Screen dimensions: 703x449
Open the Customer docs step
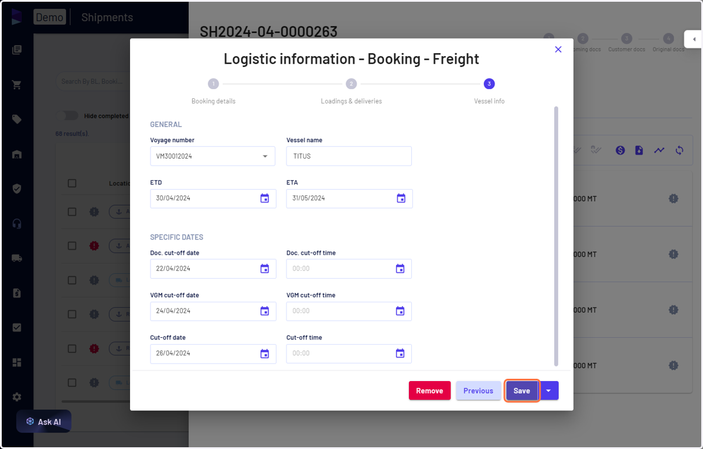click(x=626, y=43)
